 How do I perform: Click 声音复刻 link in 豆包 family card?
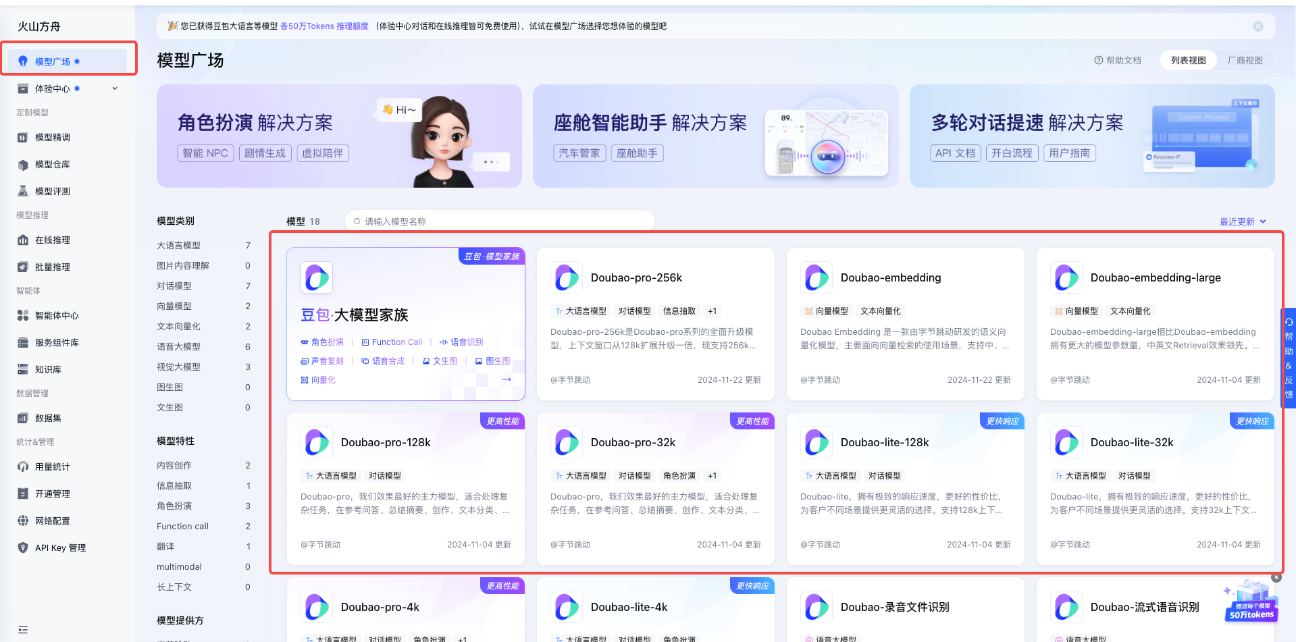pos(322,361)
